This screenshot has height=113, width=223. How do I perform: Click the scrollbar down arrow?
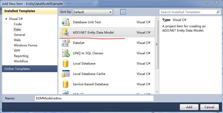[157, 92]
